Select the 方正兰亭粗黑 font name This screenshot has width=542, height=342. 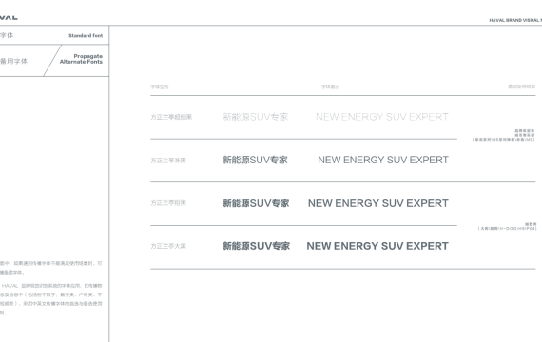(168, 203)
